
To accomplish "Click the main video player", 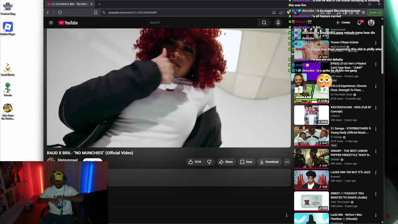I will click(x=169, y=88).
